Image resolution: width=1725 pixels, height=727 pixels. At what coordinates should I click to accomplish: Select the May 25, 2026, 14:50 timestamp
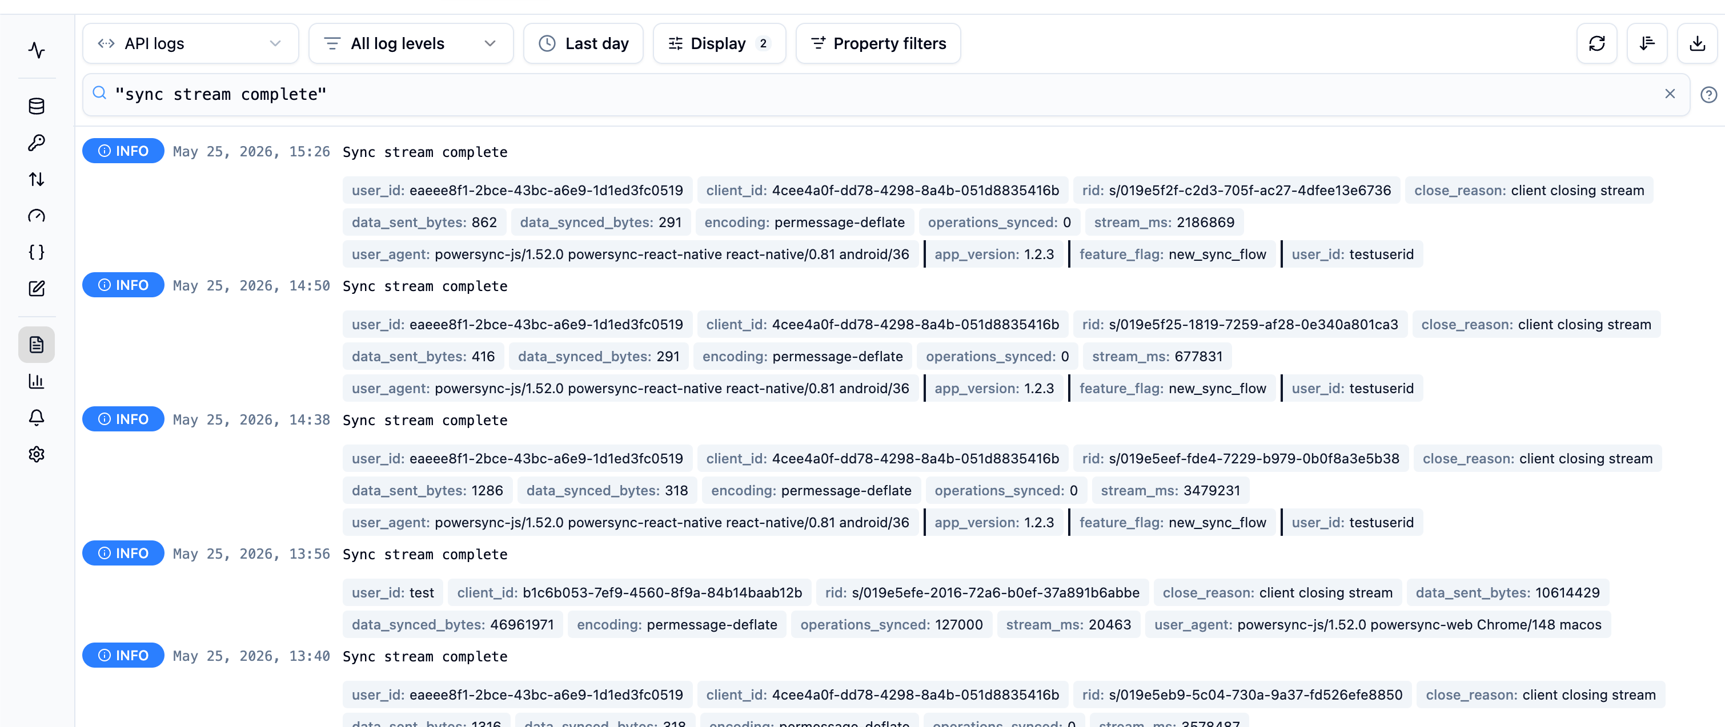tap(251, 285)
